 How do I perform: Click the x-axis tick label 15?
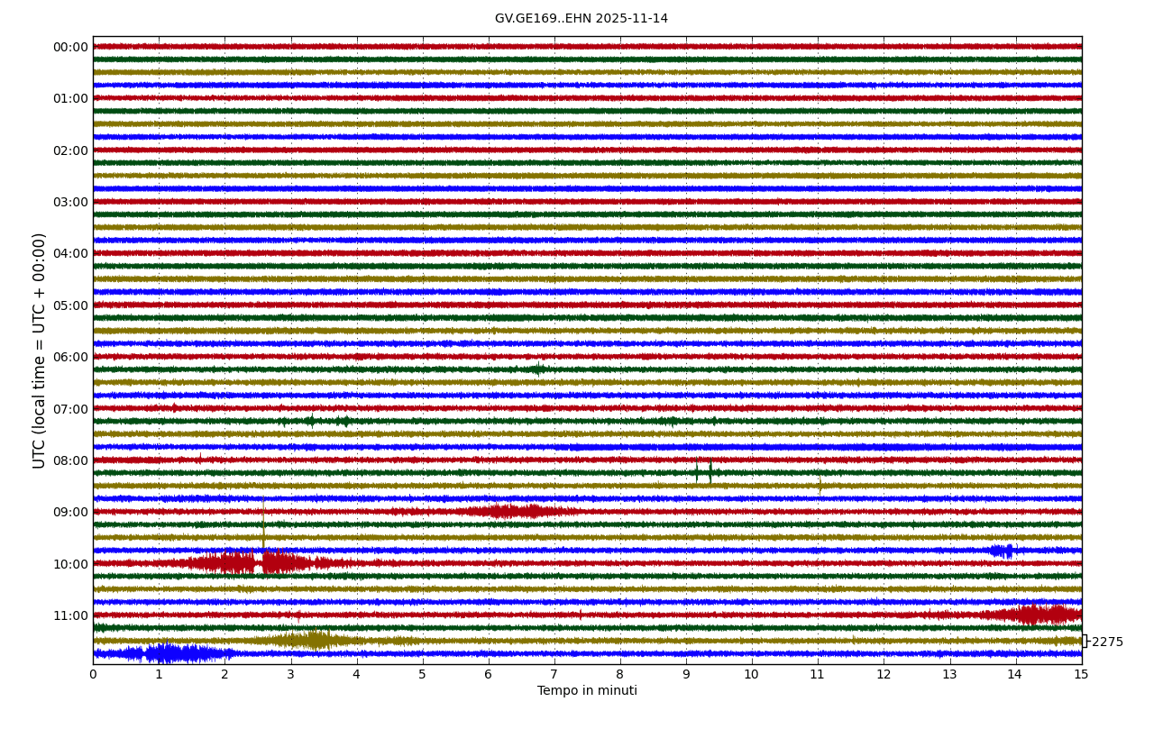[x=1081, y=675]
